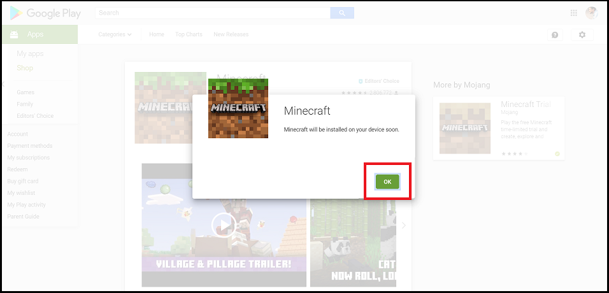Screen dimensions: 609x293
Task: Open My Play activity
Action: point(26,205)
